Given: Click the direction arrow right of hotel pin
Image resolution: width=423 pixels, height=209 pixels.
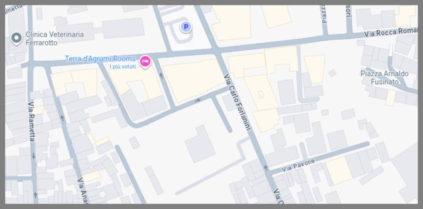Looking at the screenshot, I should (x=161, y=76).
